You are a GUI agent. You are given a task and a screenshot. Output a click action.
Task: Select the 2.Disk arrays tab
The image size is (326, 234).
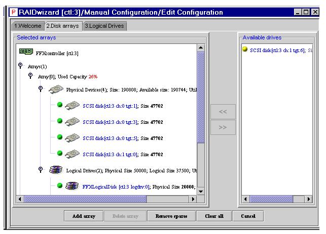pyautogui.click(x=63, y=26)
